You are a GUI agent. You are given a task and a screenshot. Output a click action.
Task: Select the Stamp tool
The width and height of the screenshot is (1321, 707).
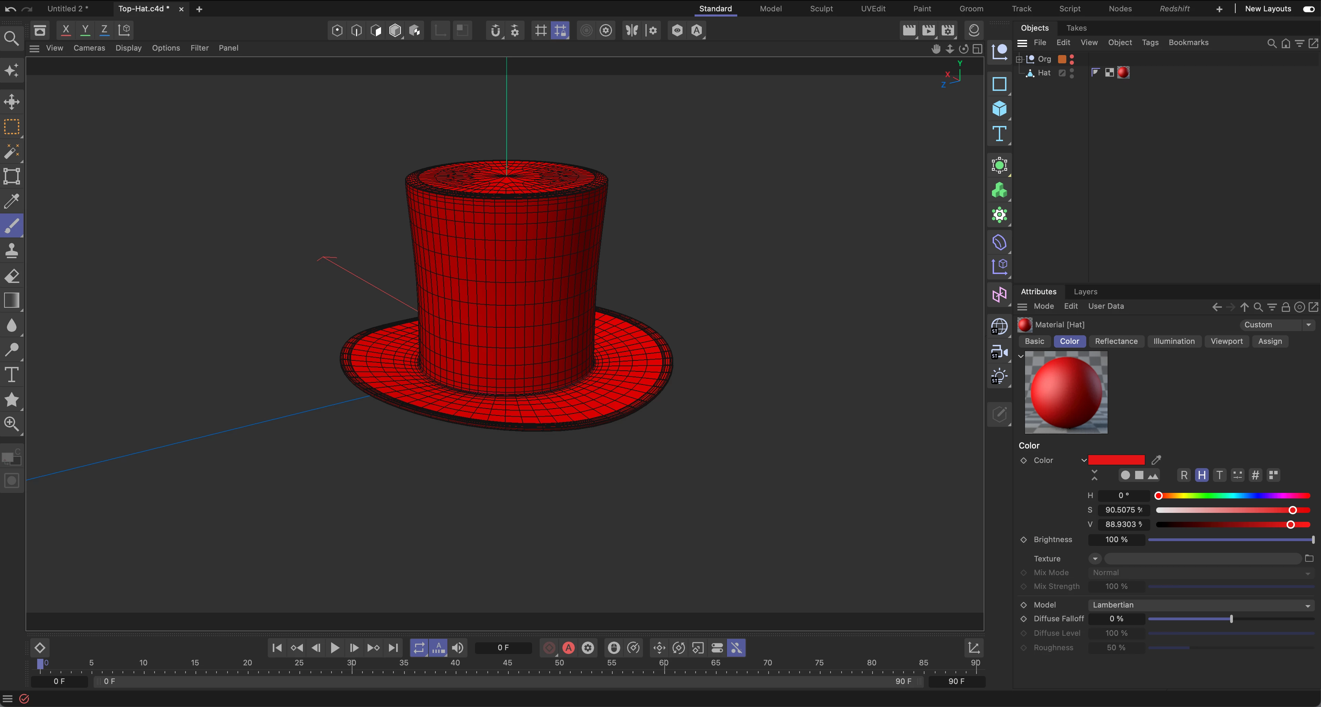pos(11,251)
